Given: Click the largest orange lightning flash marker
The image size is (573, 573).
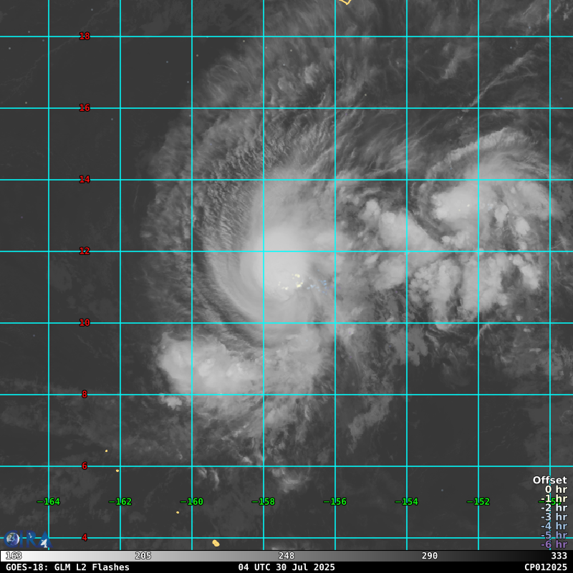Looking at the screenshot, I should point(216,543).
